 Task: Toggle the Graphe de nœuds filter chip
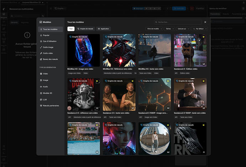85,29
